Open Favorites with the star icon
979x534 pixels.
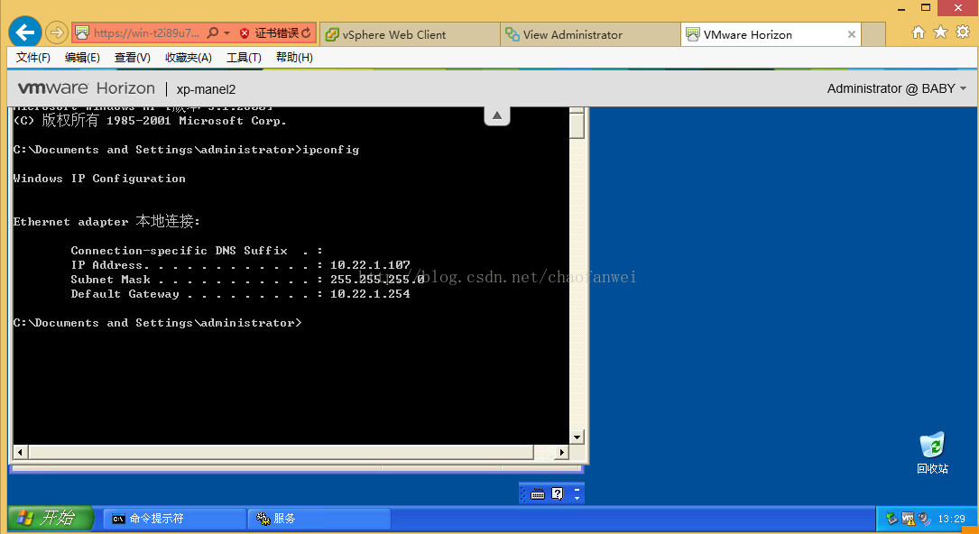[940, 32]
